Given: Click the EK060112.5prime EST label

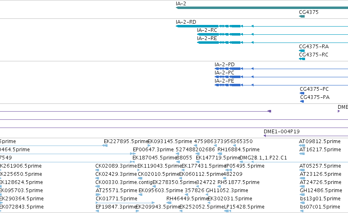Looking at the screenshot, I should point(201,174).
